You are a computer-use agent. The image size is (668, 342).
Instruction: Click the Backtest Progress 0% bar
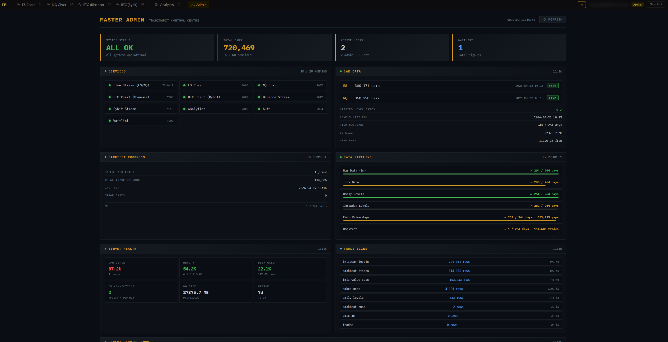216,202
